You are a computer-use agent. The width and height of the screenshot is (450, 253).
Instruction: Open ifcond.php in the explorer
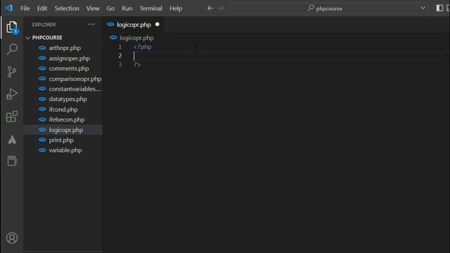click(x=63, y=110)
